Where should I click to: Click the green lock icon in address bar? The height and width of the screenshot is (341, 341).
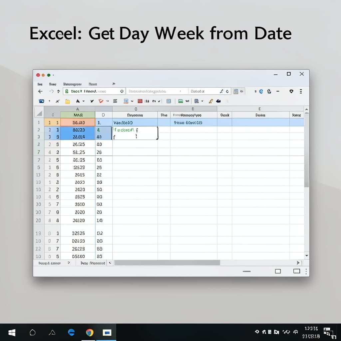67,91
